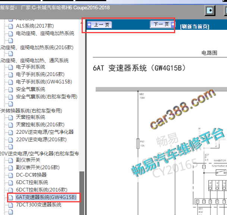Open 电子手刹系统(GW4G15B) tree item
The image size is (227, 215).
[44, 82]
